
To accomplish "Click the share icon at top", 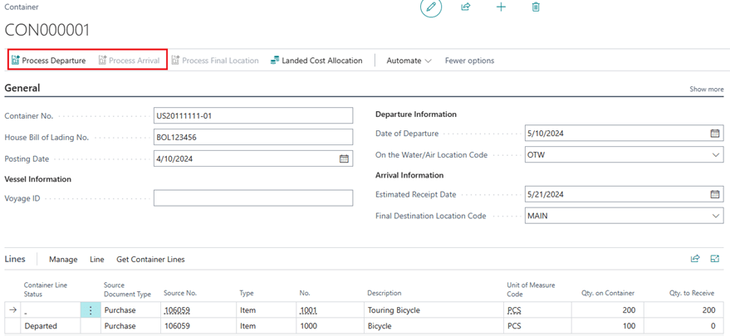I will (466, 7).
